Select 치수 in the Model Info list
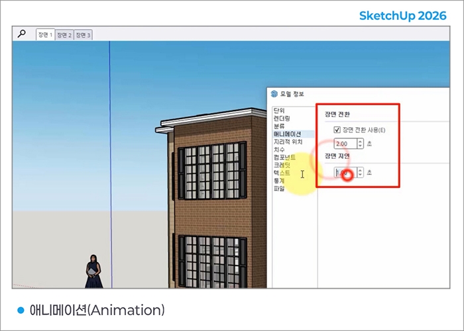This screenshot has height=331, width=464. [x=279, y=150]
